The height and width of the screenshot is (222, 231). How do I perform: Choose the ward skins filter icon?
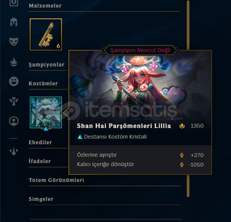(14, 101)
